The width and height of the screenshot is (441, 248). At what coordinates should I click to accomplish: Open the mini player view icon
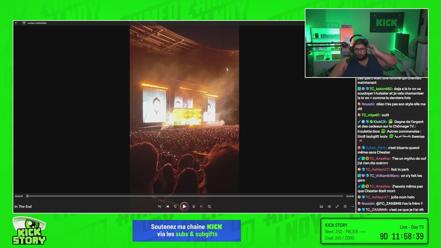[x=345, y=207]
